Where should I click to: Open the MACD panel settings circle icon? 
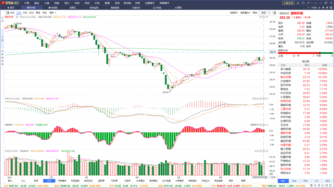coord(261,99)
